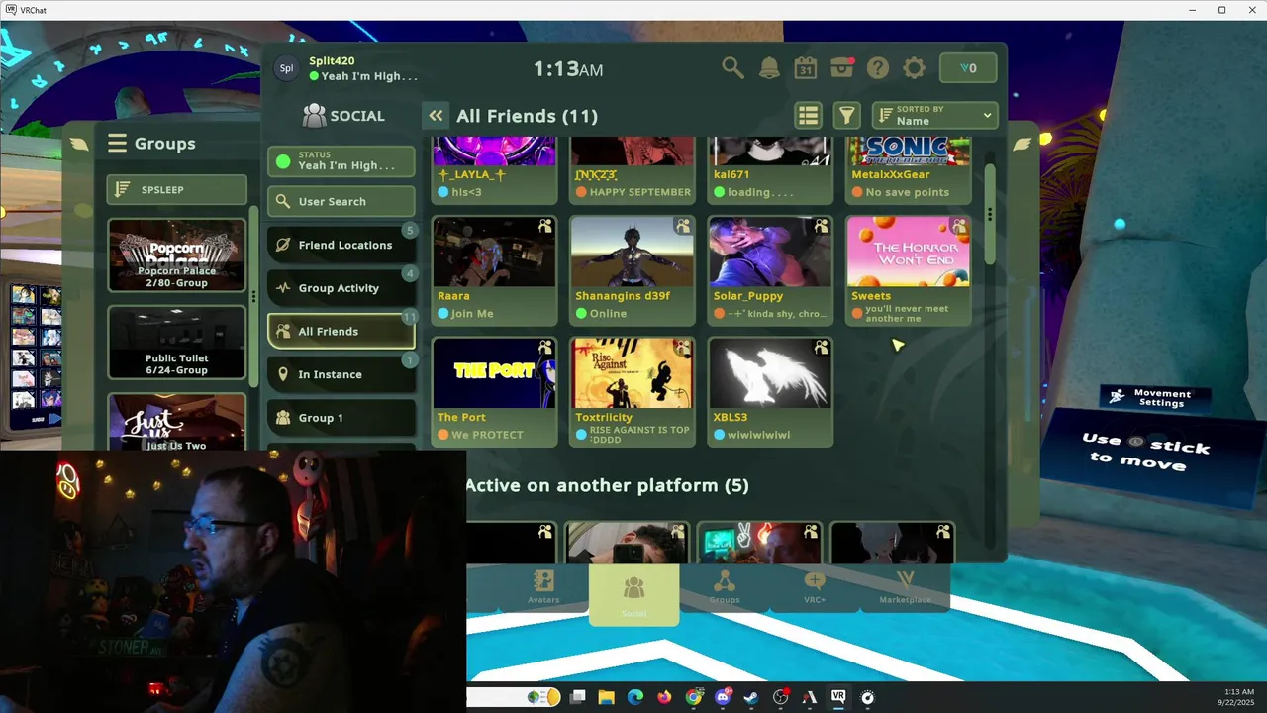Click the left wing panel feather icon
Viewport: 1267px width, 713px height.
click(x=80, y=145)
